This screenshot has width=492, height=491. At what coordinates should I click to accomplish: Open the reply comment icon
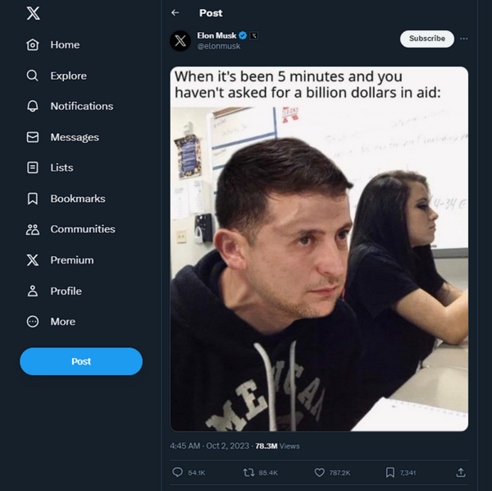178,472
